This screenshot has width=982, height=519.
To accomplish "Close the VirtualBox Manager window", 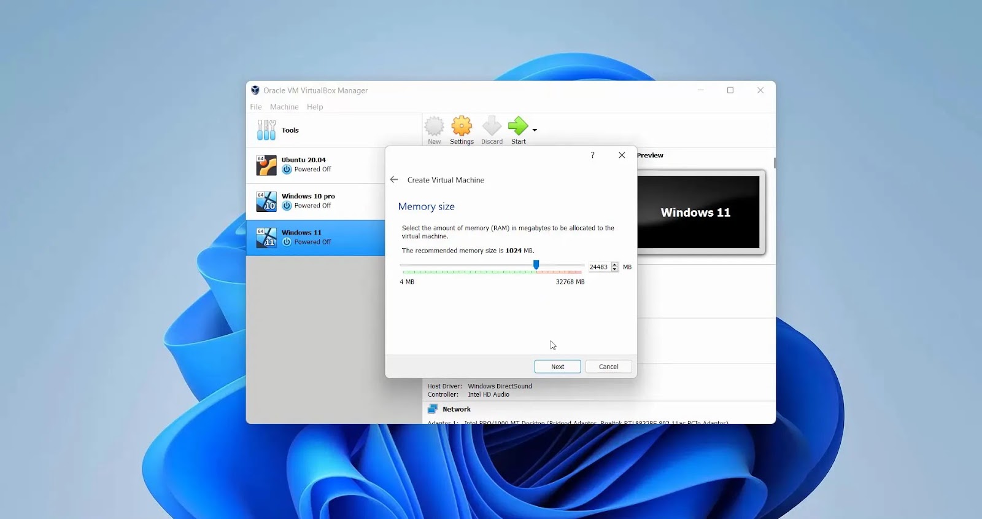I will [x=760, y=90].
